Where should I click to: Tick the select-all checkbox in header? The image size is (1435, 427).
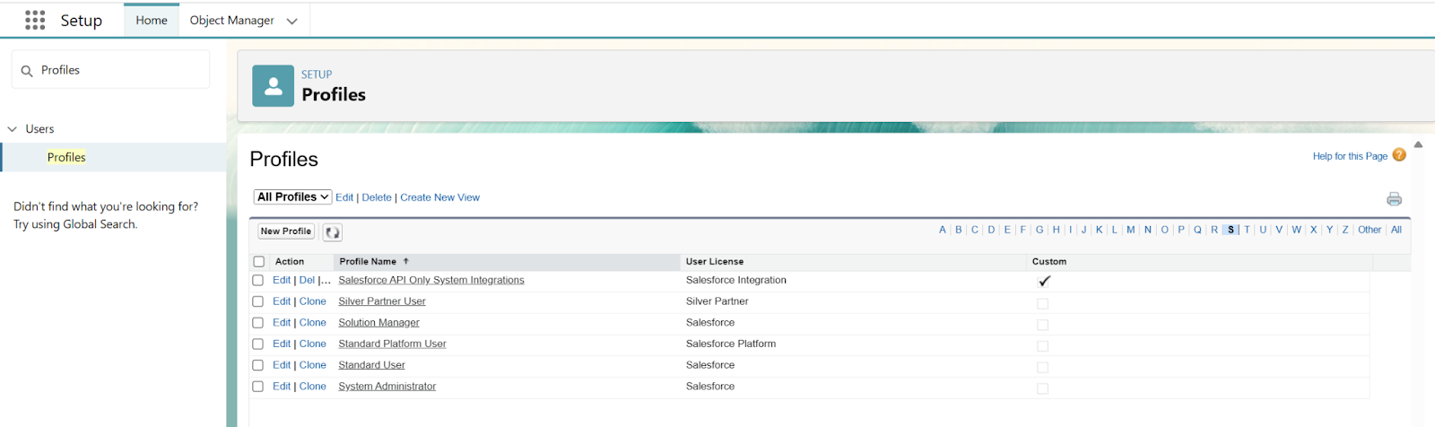(259, 262)
